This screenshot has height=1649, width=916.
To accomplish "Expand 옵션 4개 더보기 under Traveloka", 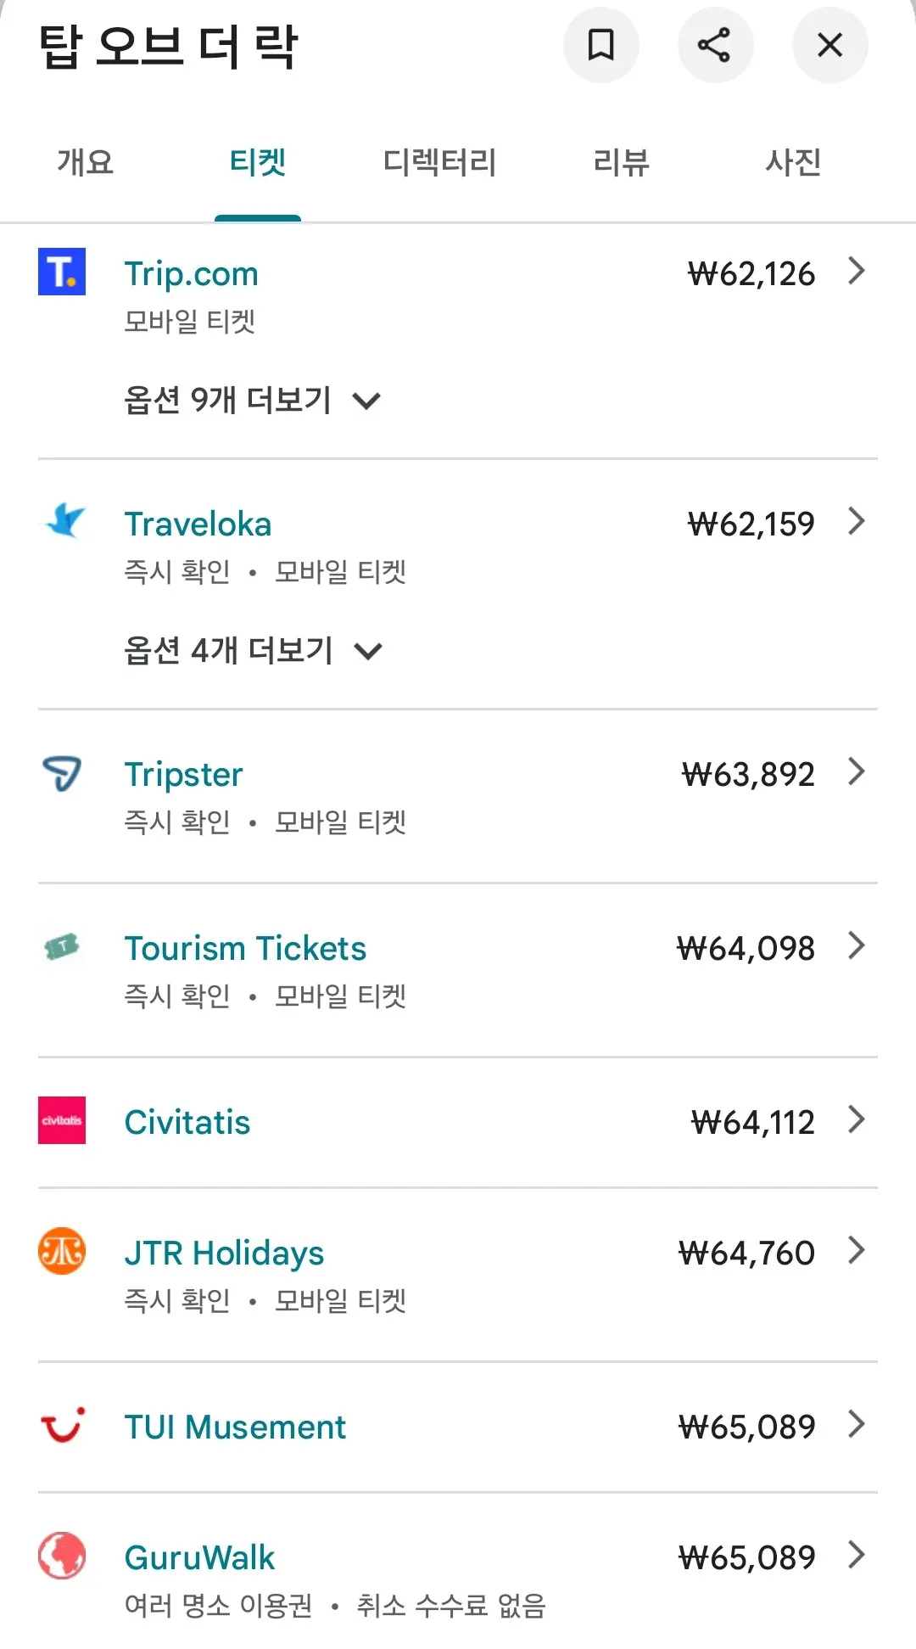I will (x=253, y=650).
